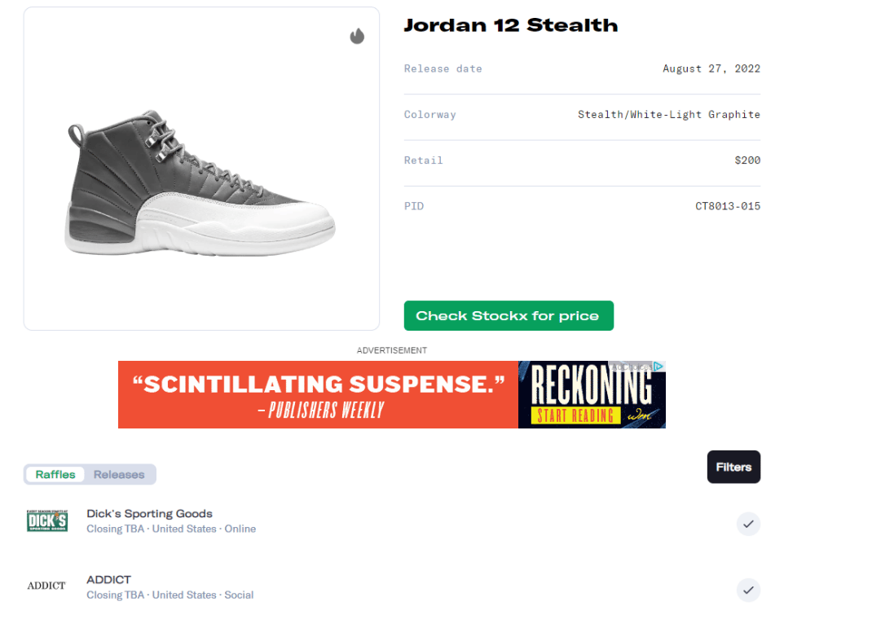Toggle the Dick's Sporting Goods checkmark circle

pos(748,524)
